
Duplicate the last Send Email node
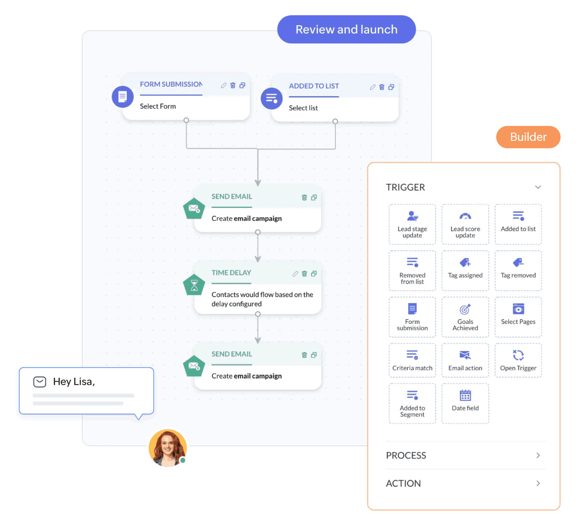pyautogui.click(x=314, y=355)
